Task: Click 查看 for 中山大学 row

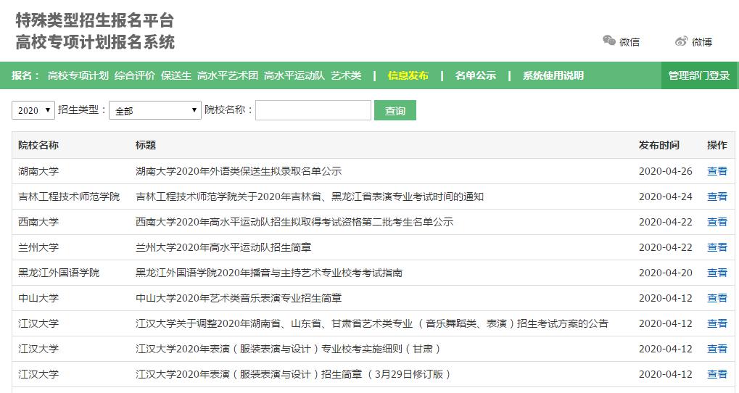Action: (717, 298)
